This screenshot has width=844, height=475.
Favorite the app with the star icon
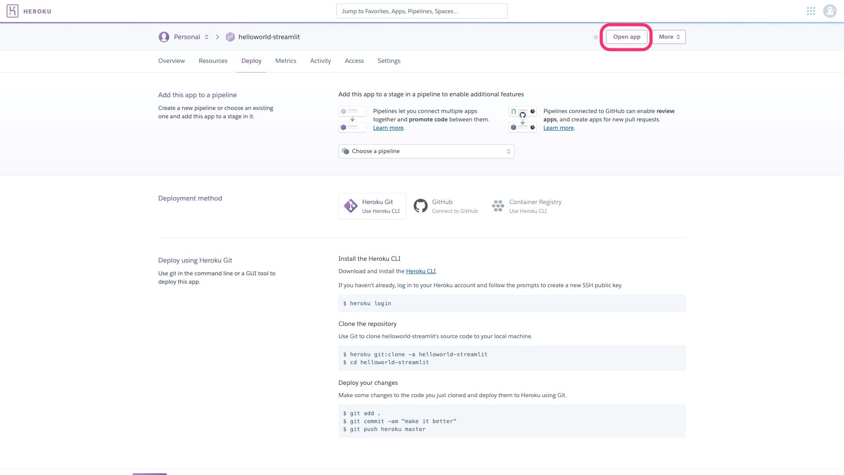[x=595, y=37]
